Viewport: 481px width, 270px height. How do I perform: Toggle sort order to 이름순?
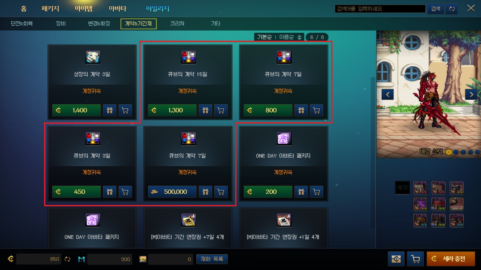[x=286, y=37]
